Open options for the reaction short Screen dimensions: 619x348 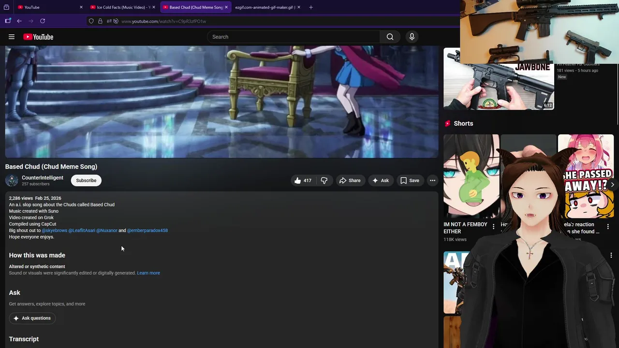point(608,227)
